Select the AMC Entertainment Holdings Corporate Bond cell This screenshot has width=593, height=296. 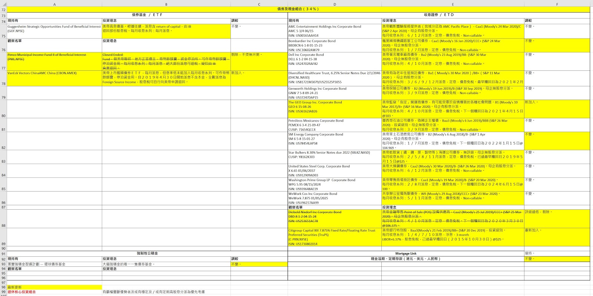(335, 31)
